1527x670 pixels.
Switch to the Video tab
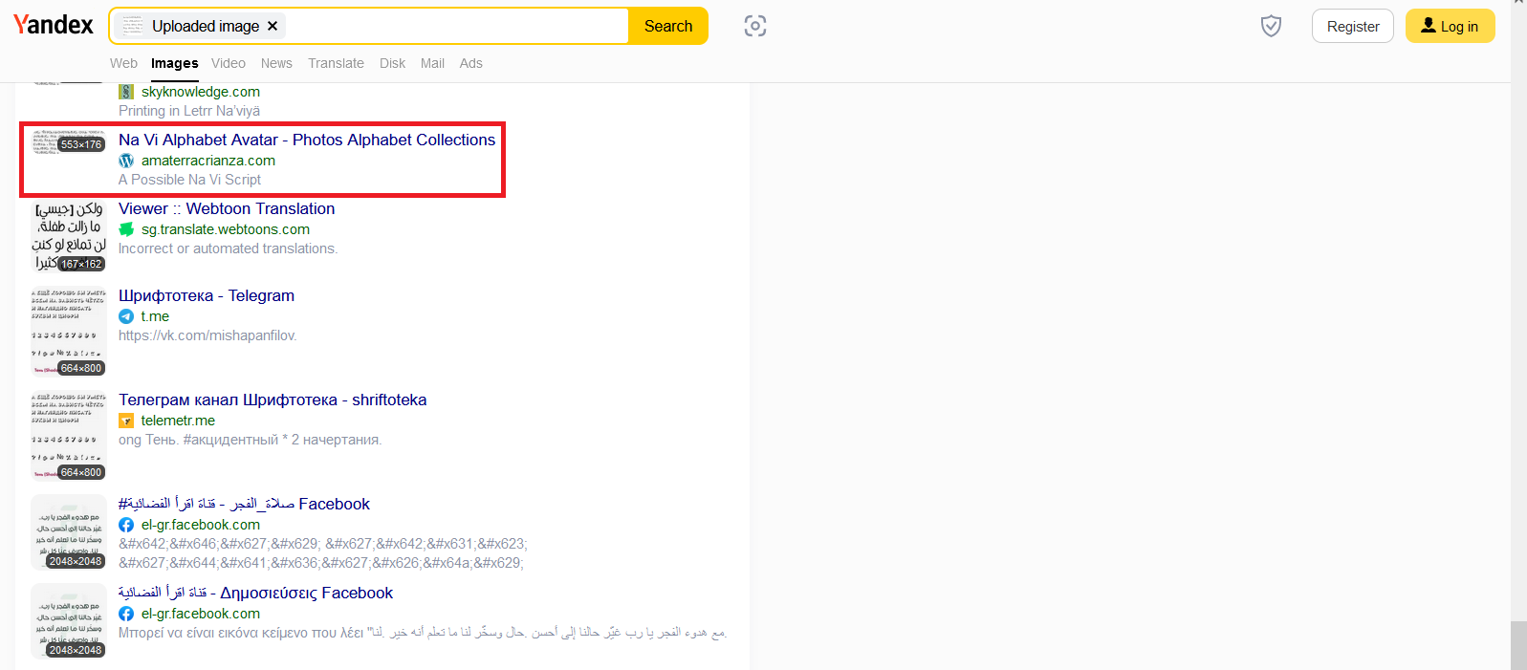point(229,63)
